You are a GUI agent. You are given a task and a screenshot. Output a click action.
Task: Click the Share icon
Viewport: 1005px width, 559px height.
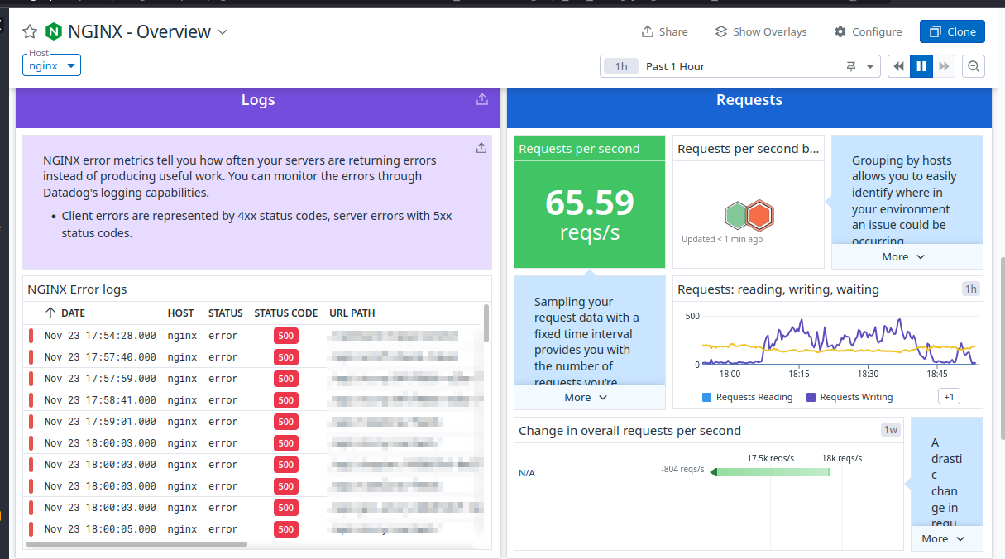pos(664,31)
